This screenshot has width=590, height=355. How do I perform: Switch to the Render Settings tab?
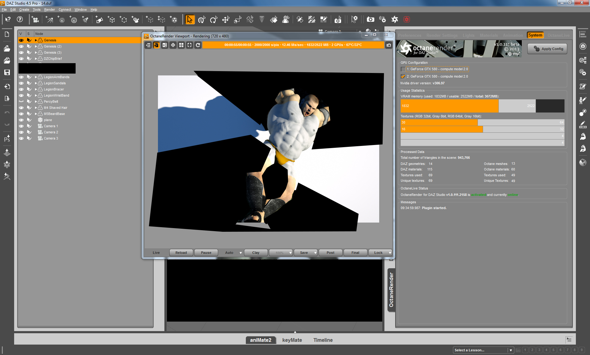442,35
